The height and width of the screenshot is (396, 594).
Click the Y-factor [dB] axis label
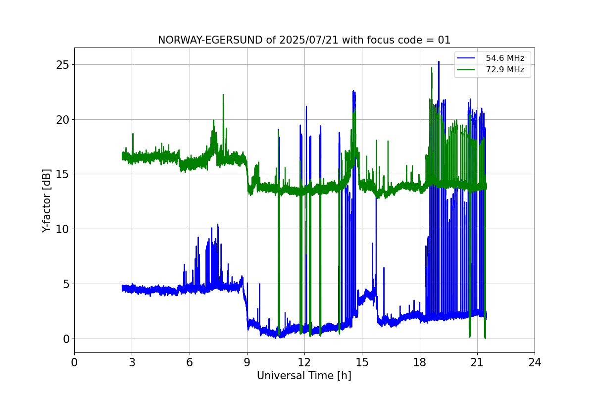pyautogui.click(x=47, y=200)
